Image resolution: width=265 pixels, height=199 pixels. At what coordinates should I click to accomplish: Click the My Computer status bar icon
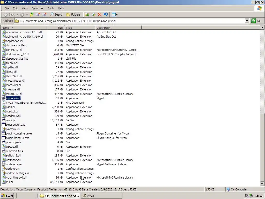(228, 189)
